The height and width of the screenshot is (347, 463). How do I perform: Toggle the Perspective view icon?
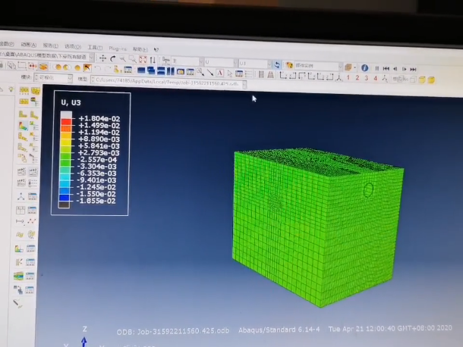(270, 74)
